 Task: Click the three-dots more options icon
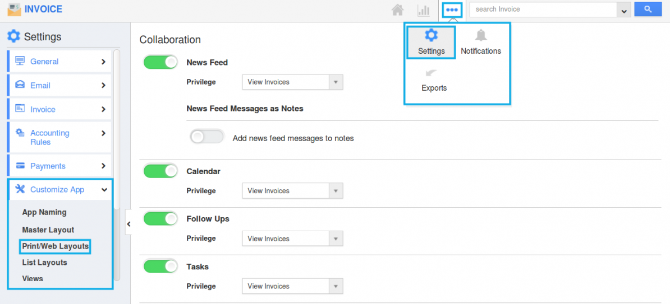click(x=452, y=10)
